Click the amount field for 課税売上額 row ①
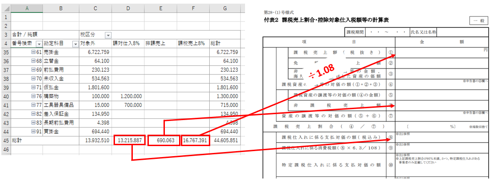Image resolution: width=496 pixels, height=189 pixels. [x=441, y=53]
